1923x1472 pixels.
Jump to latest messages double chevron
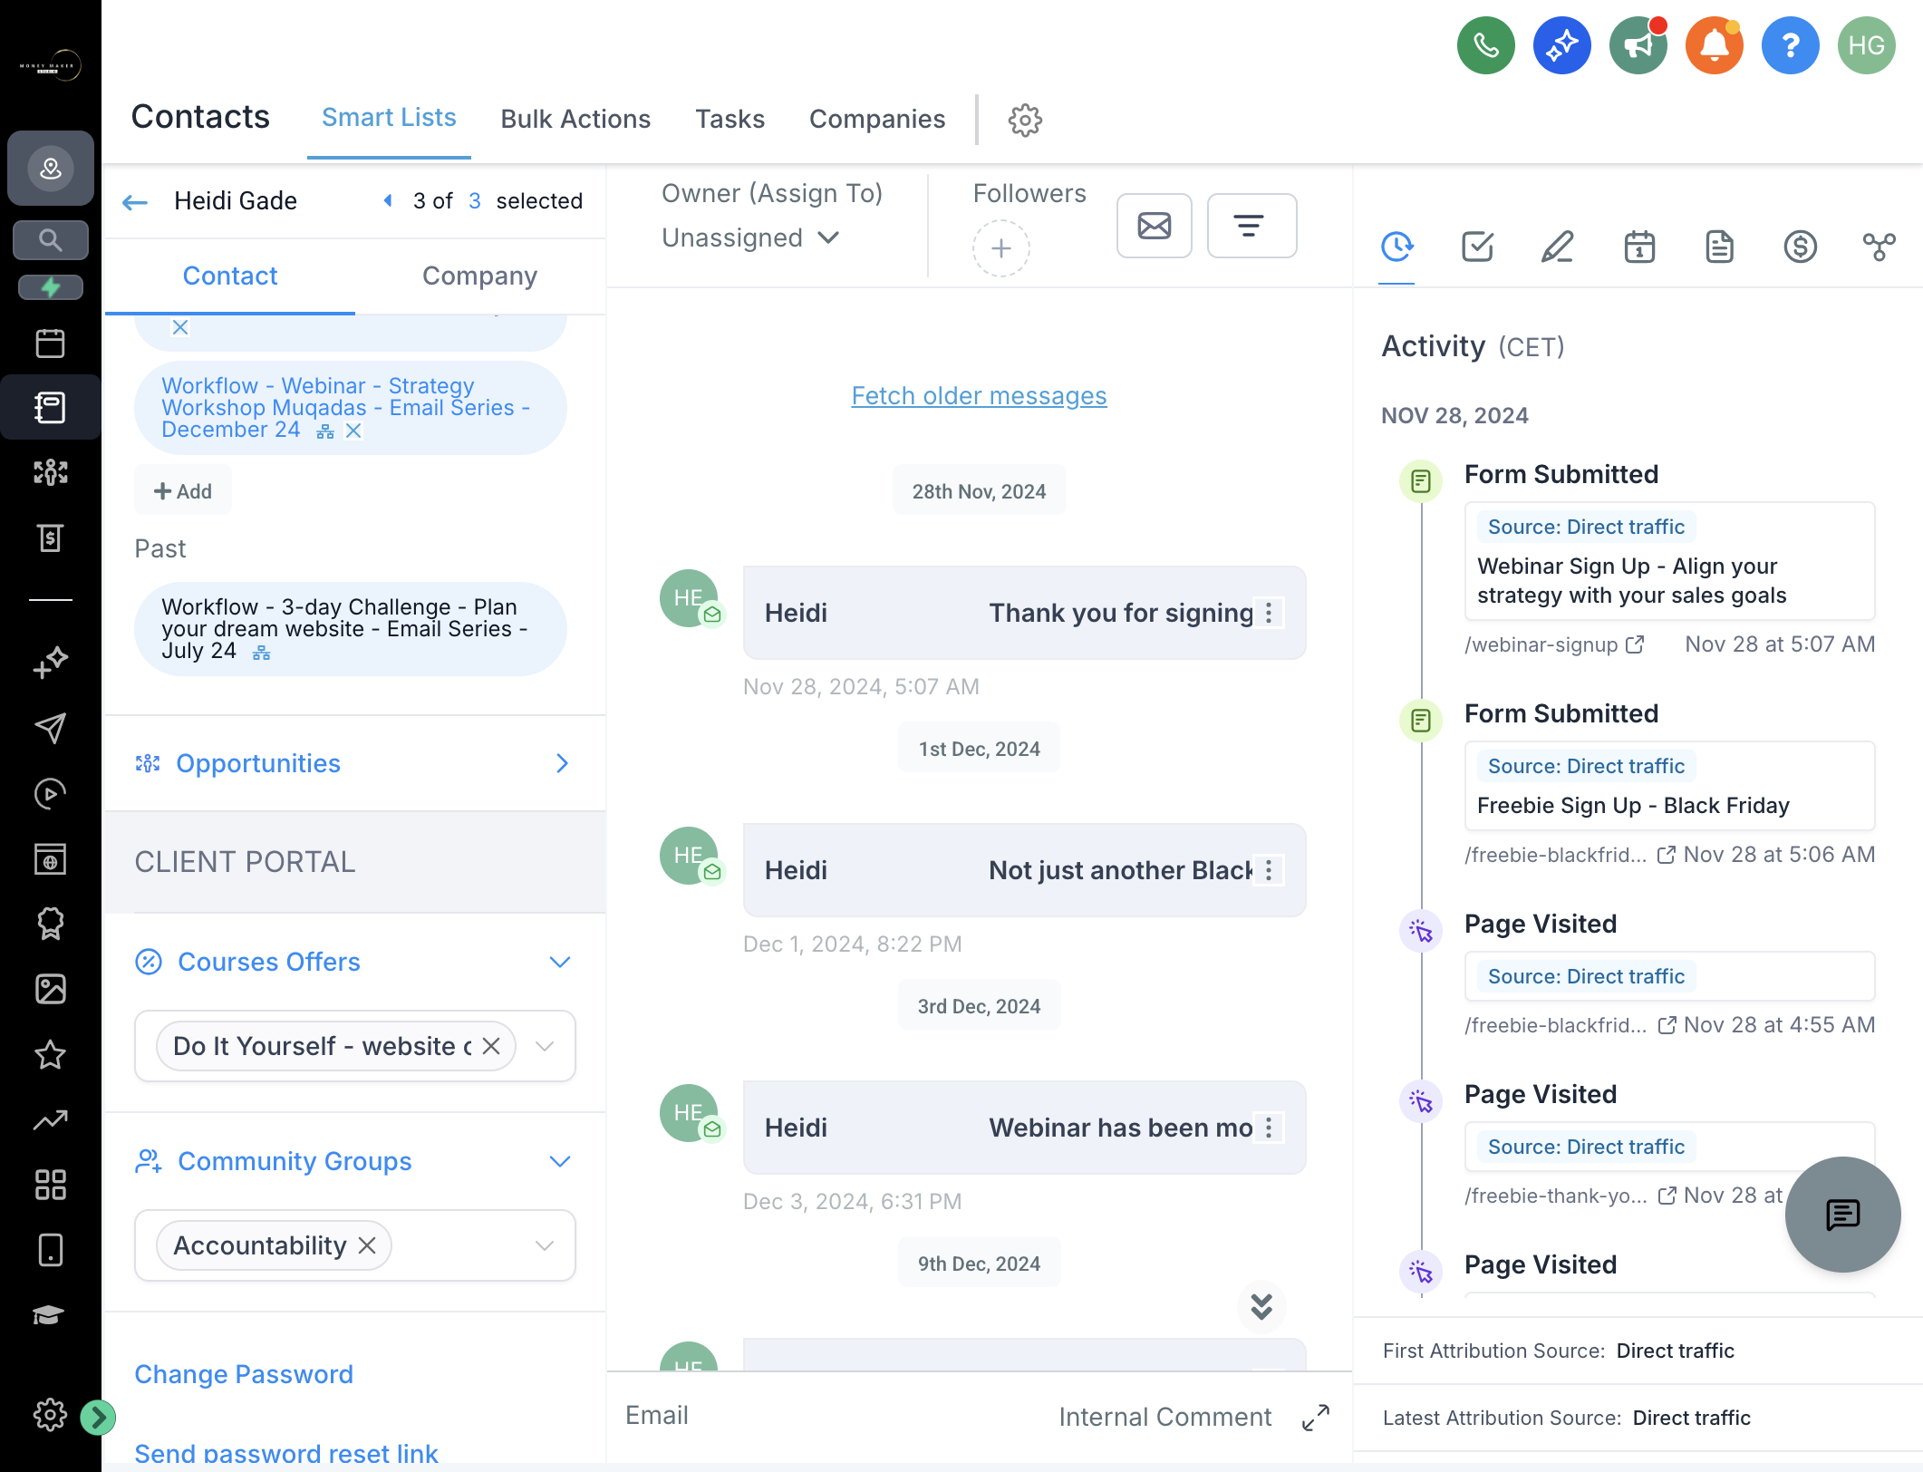point(1261,1306)
